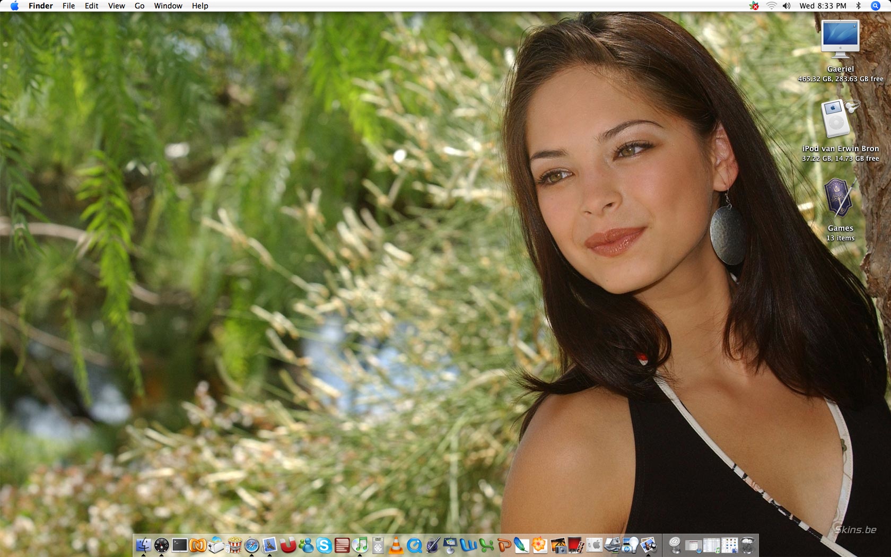The height and width of the screenshot is (557, 891).
Task: Open Preview from the dock
Action: [x=648, y=545]
